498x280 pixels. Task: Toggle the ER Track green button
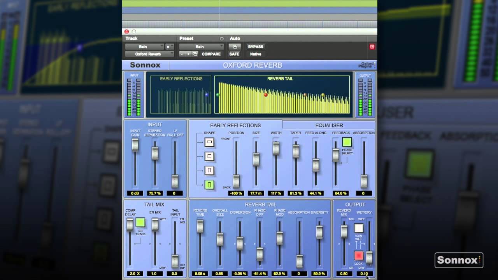tap(140, 222)
